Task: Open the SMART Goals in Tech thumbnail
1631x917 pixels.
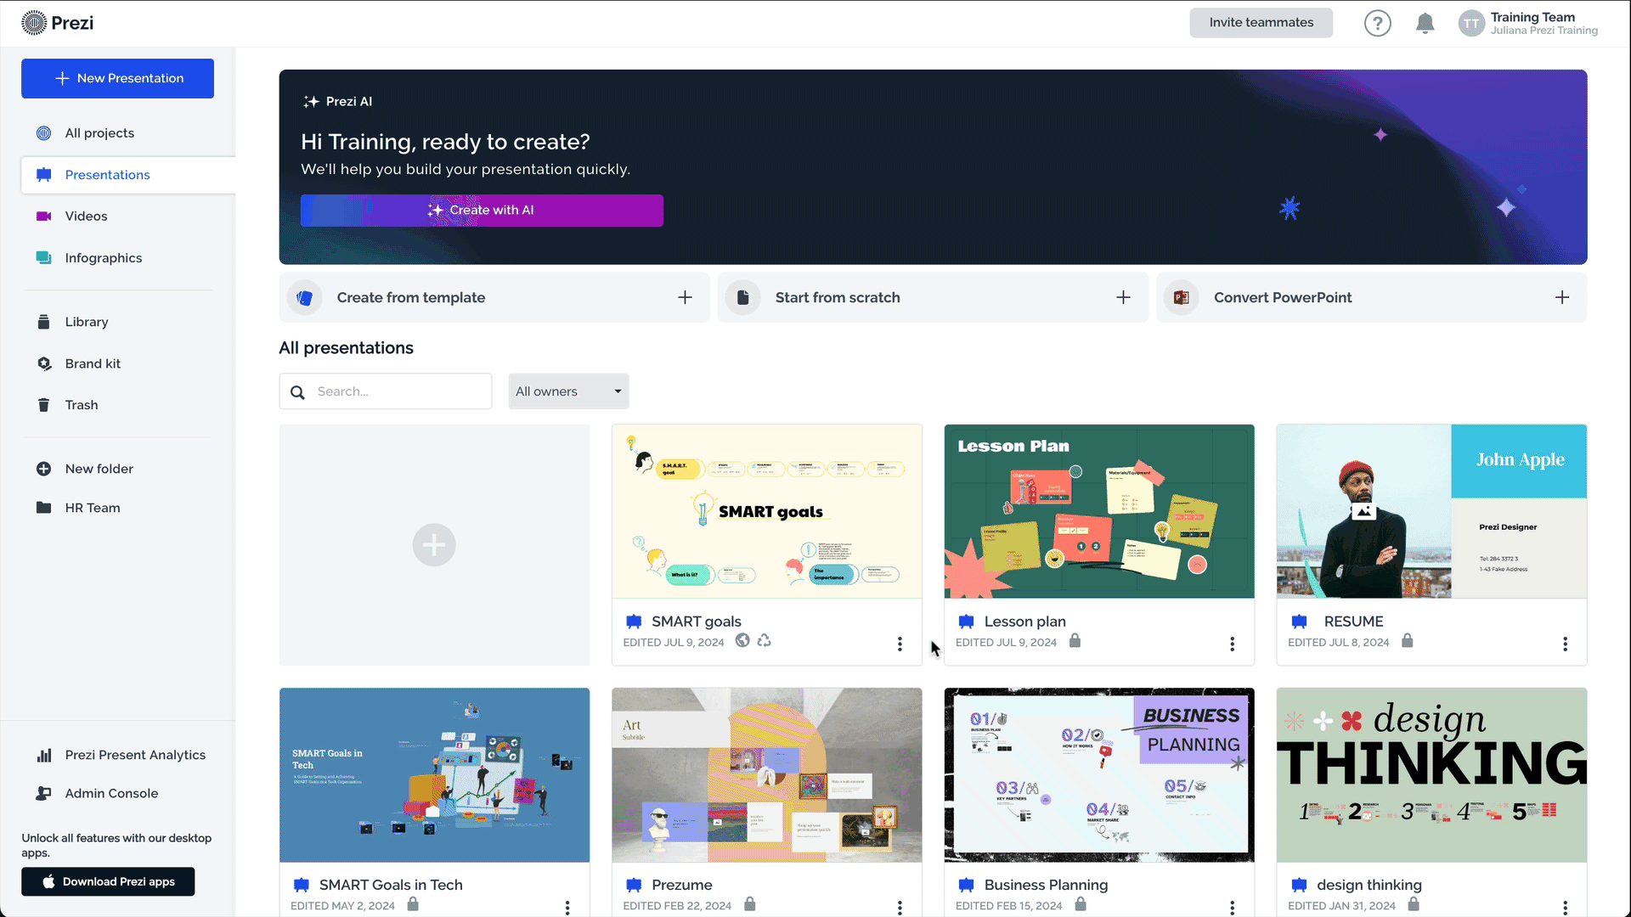Action: click(434, 775)
